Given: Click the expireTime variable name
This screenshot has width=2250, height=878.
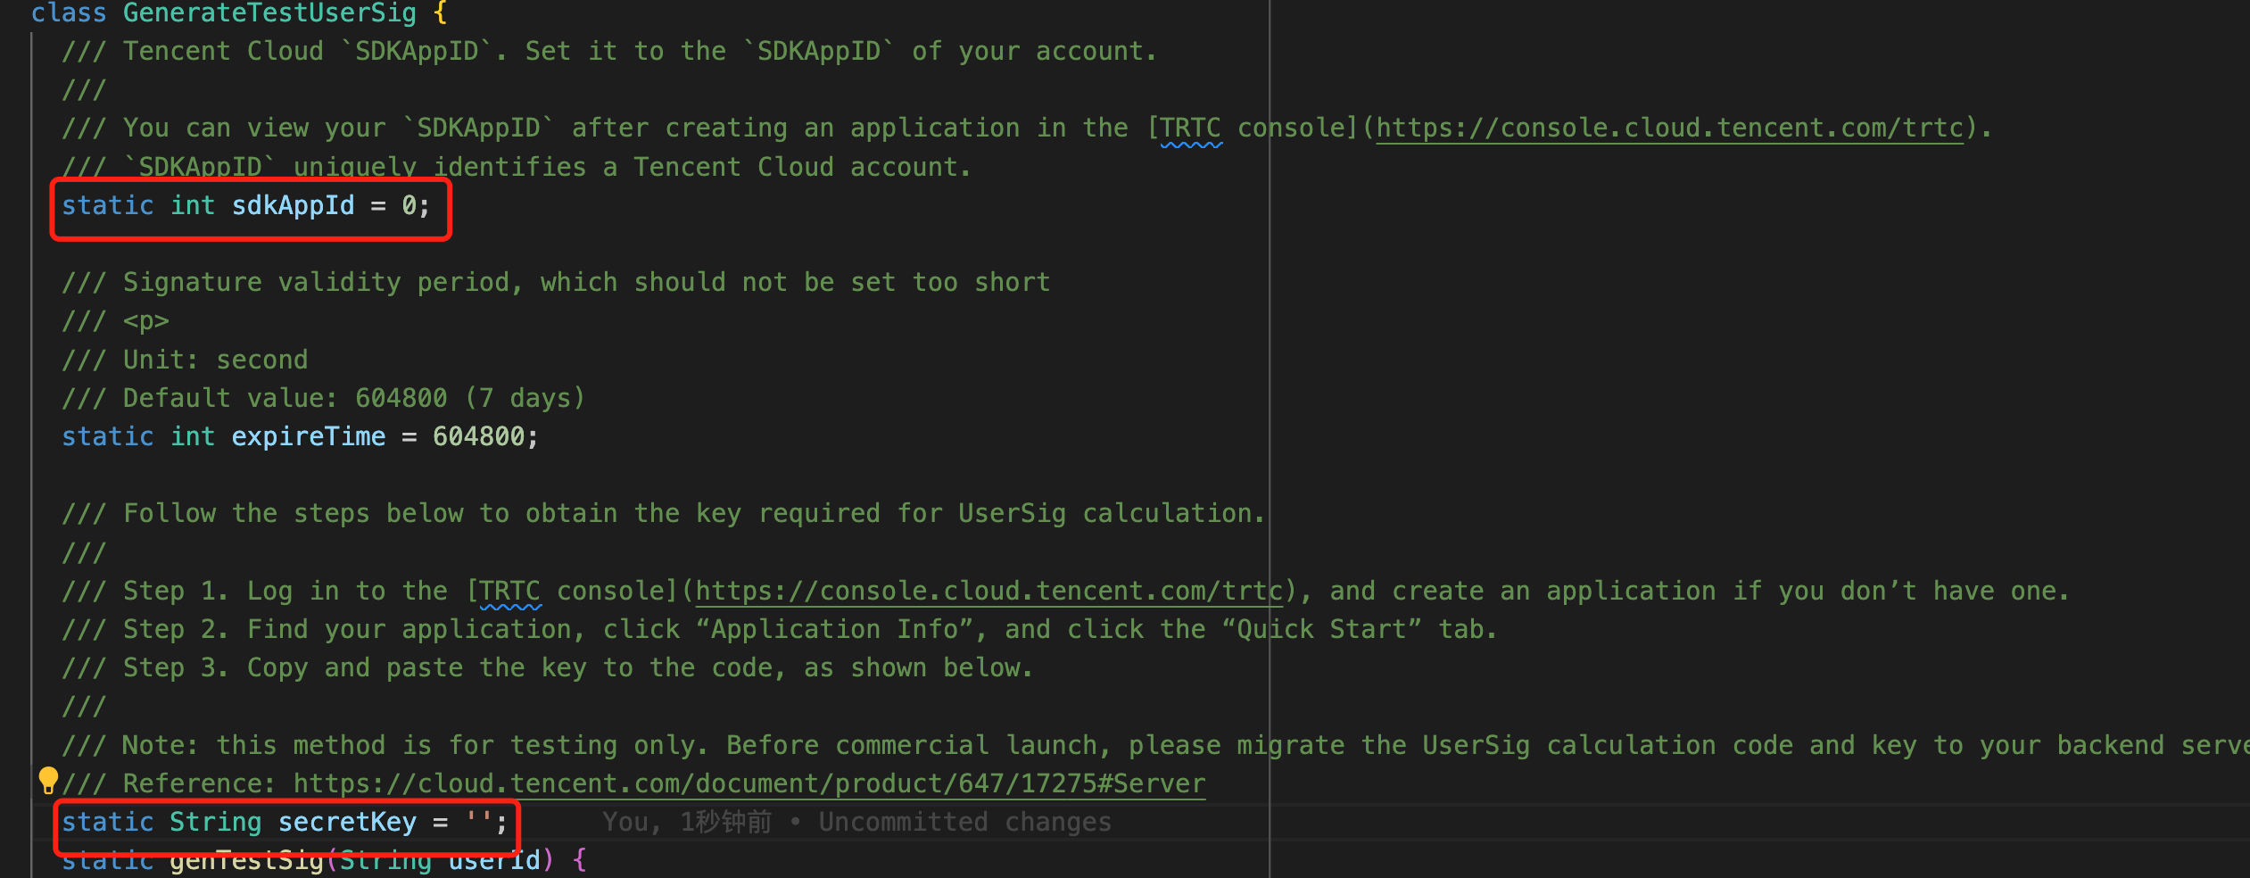Looking at the screenshot, I should (x=308, y=437).
